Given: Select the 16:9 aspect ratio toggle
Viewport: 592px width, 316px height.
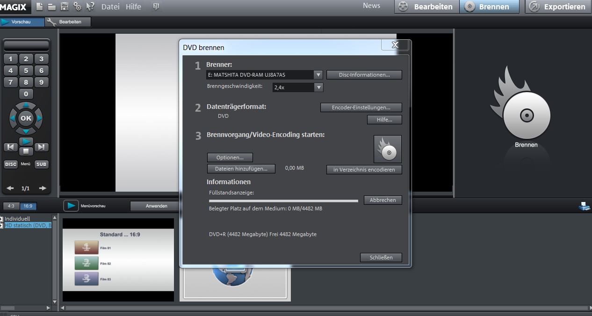Looking at the screenshot, I should pos(27,206).
